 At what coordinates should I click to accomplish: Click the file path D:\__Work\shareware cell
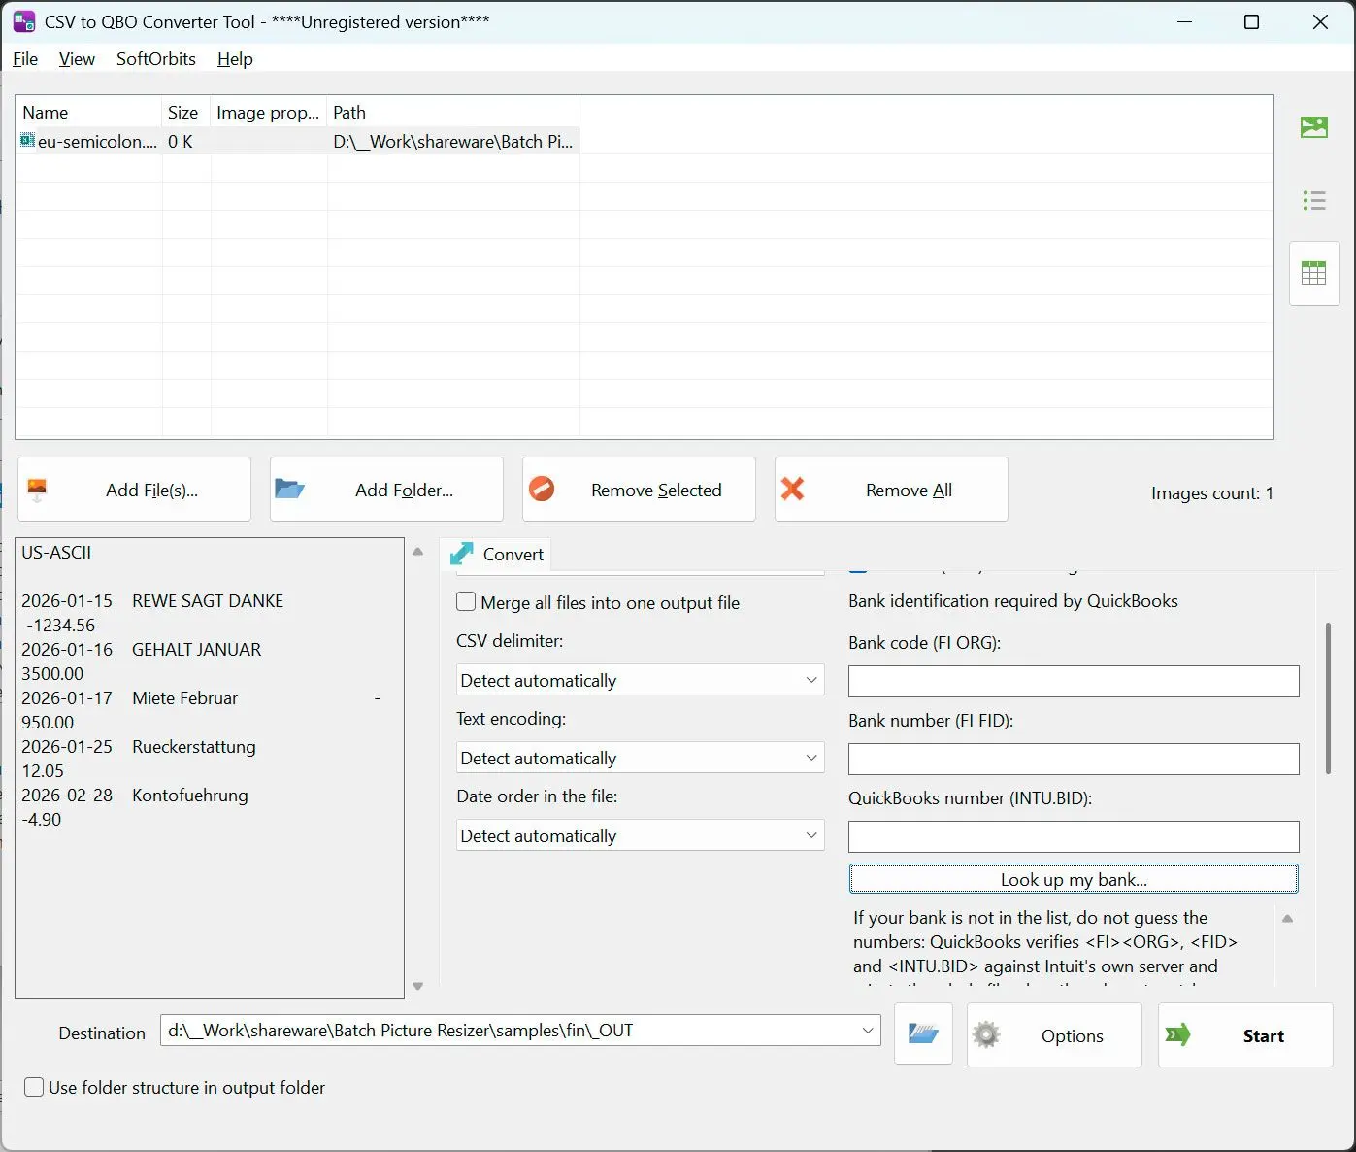tap(452, 141)
